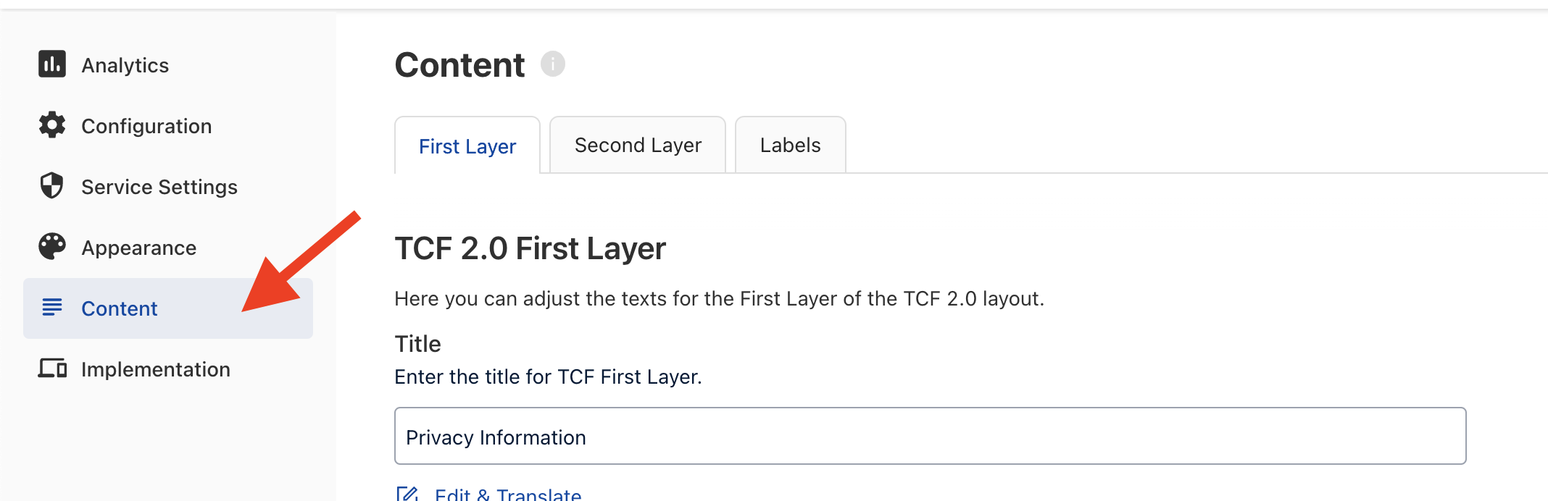Screen dimensions: 1548x501
Task: Switch to the First Layer tab
Action: (x=467, y=146)
